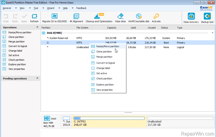Sort by the Status column header
This screenshot has width=216, height=137.
pyautogui.click(x=166, y=27)
